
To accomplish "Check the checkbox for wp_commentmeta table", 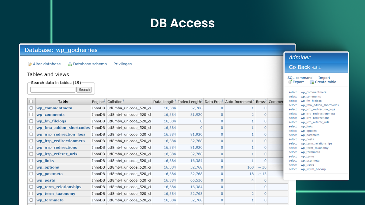I will (x=31, y=108).
